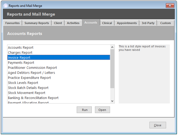Open the Custom reports tab
The height and width of the screenshot is (135, 178).
pos(166,23)
